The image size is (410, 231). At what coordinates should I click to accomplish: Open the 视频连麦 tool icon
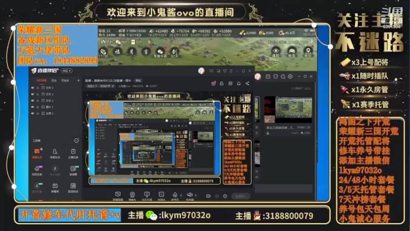click(37, 170)
